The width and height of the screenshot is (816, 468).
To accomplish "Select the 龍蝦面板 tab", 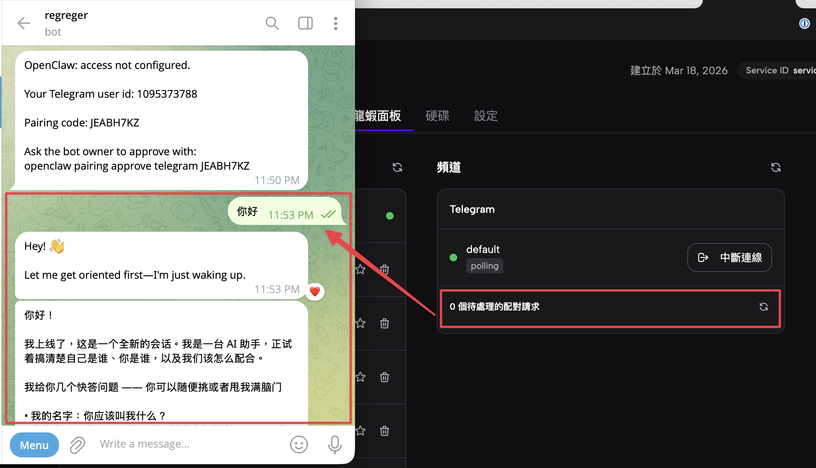I will 378,116.
